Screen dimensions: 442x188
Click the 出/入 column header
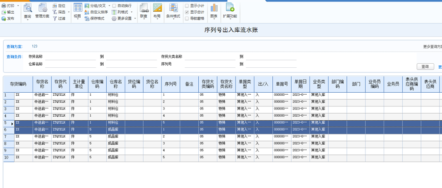point(263,84)
